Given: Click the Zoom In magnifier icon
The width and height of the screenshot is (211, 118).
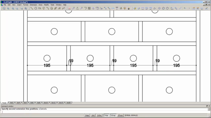Looking at the screenshot, I should point(13,8).
